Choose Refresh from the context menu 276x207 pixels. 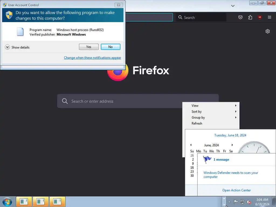(x=211, y=123)
